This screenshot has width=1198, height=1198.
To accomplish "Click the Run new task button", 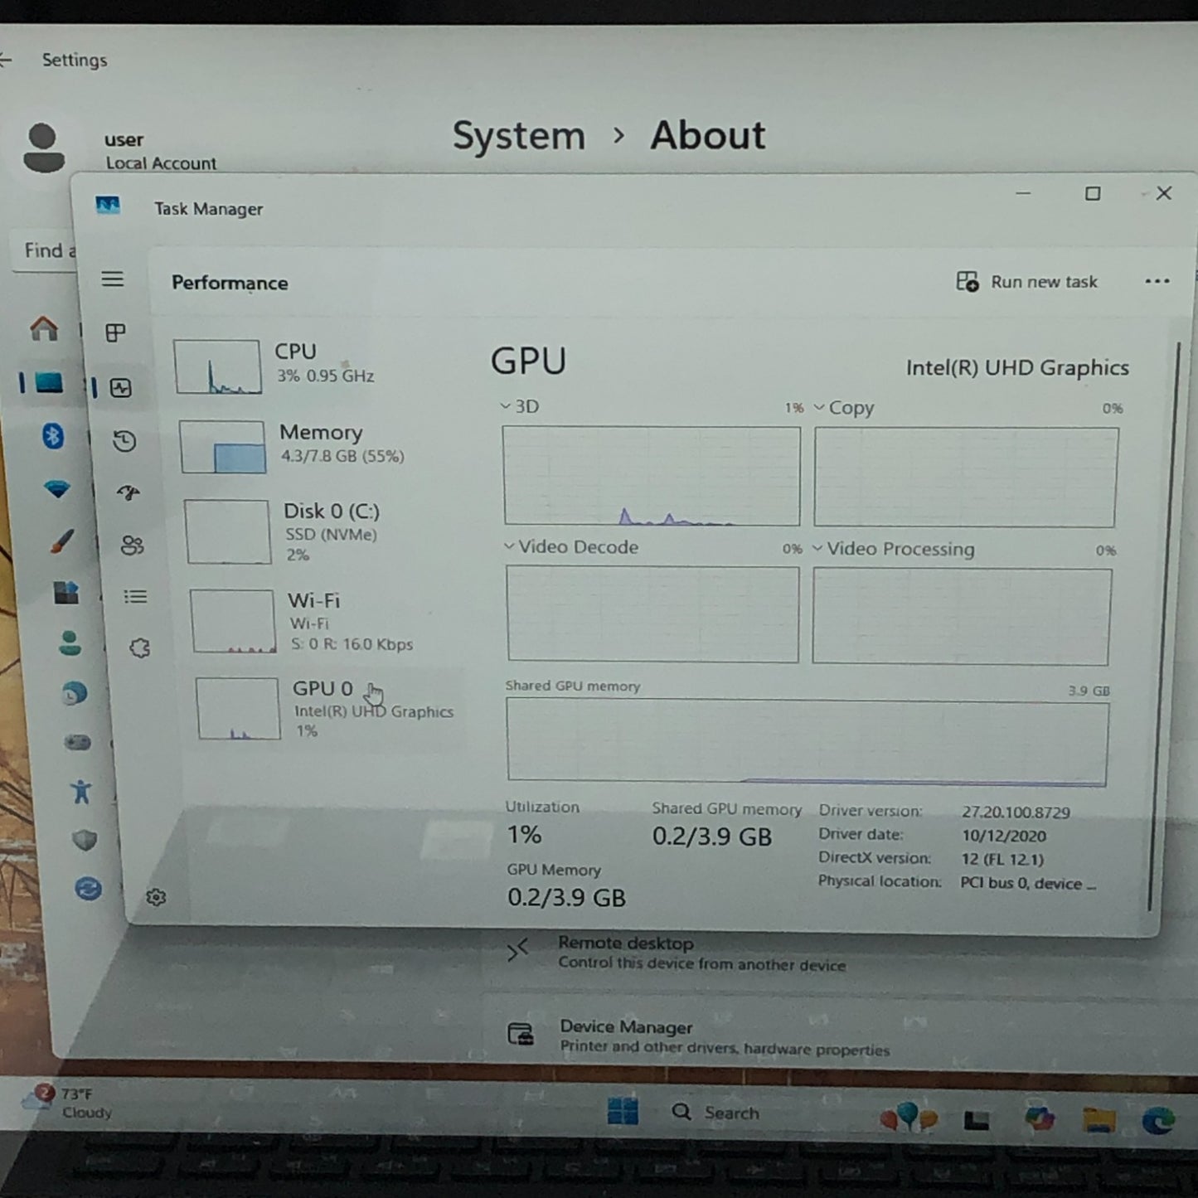I will point(1026,282).
